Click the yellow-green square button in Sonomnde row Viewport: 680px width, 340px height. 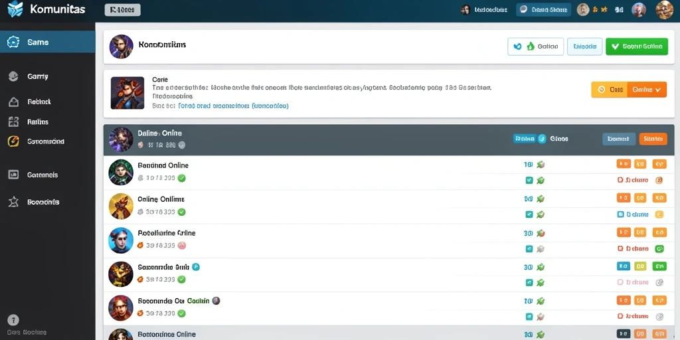(x=640, y=266)
